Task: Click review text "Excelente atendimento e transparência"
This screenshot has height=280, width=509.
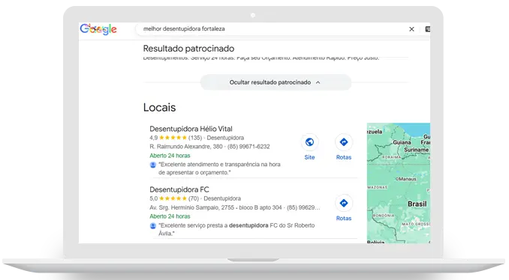Action: 219,168
